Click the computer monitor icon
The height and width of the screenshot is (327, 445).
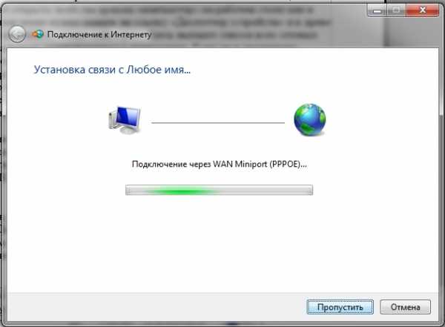pos(125,120)
